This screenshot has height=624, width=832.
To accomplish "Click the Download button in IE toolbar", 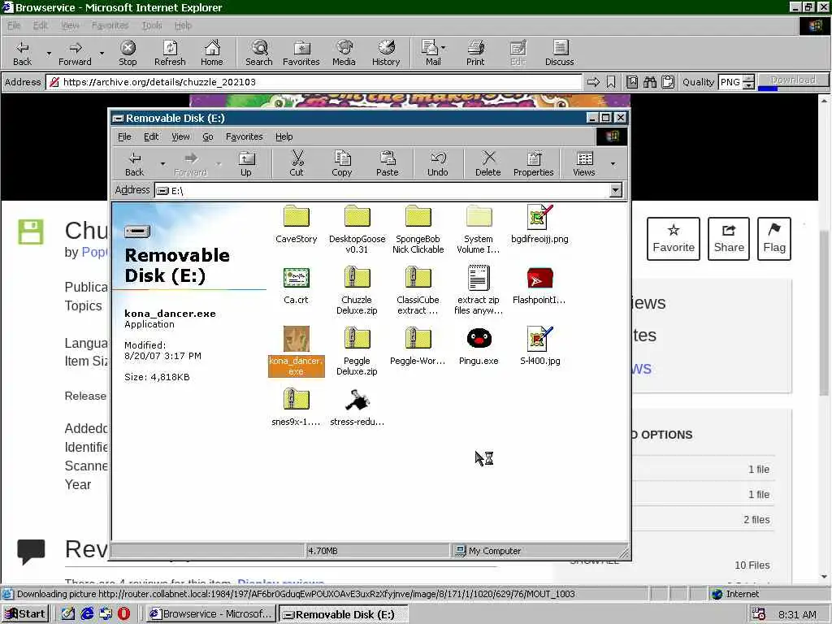I will tap(793, 80).
